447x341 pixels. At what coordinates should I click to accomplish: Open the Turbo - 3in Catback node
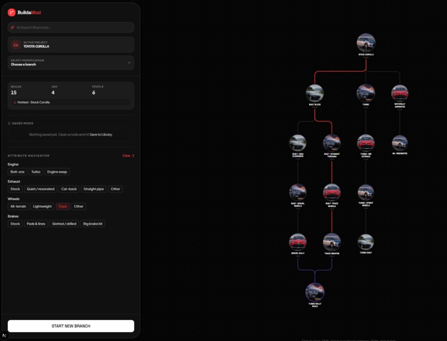tap(366, 143)
